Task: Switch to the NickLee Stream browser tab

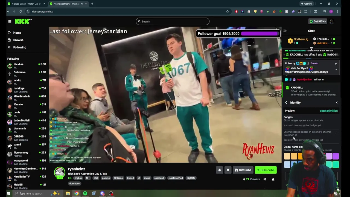Action: tap(27, 4)
